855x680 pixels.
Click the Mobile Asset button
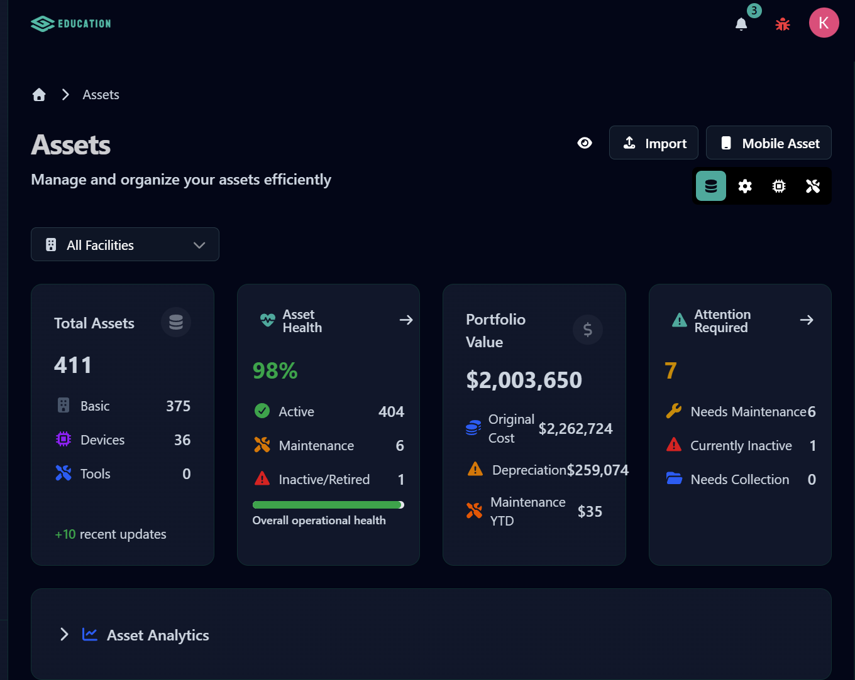pyautogui.click(x=769, y=143)
